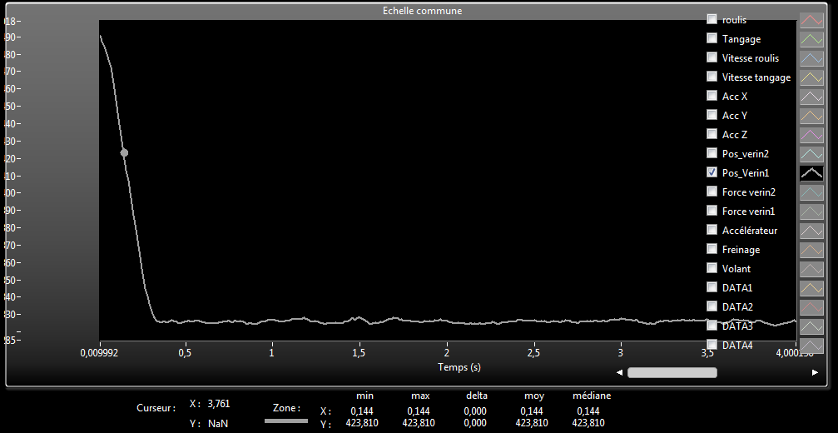Click the Zone line color swatch
Viewport: 838px width, 433px height.
[285, 421]
